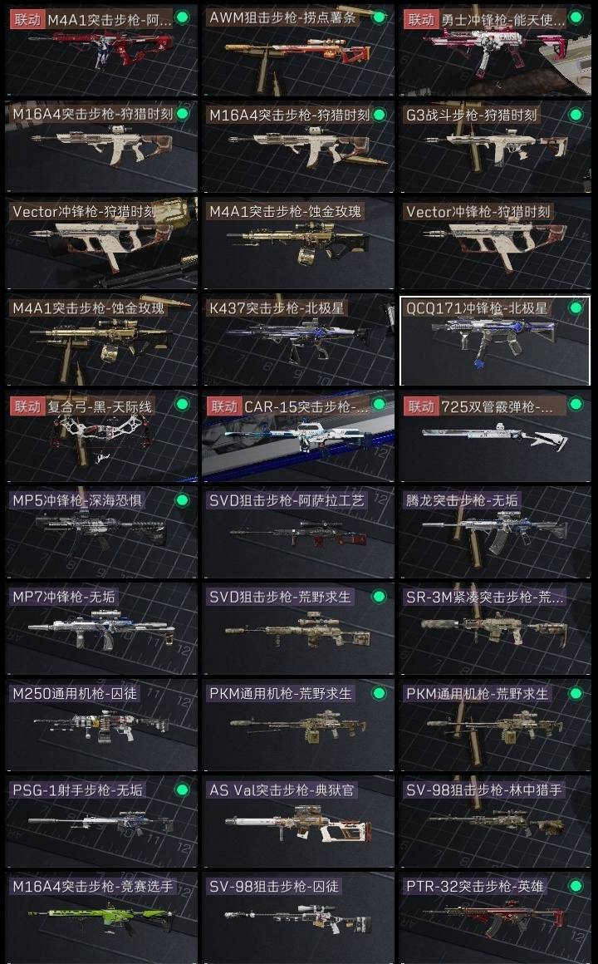Open the SVD狙击步枪-阿萨拉工艺 skin
Image resolution: width=598 pixels, height=964 pixels.
298,533
